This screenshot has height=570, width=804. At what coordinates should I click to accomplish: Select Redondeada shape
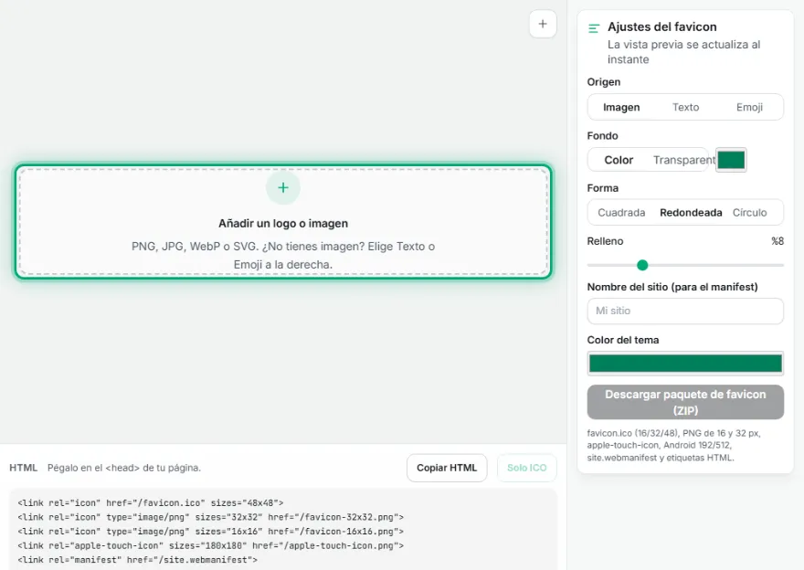click(691, 212)
